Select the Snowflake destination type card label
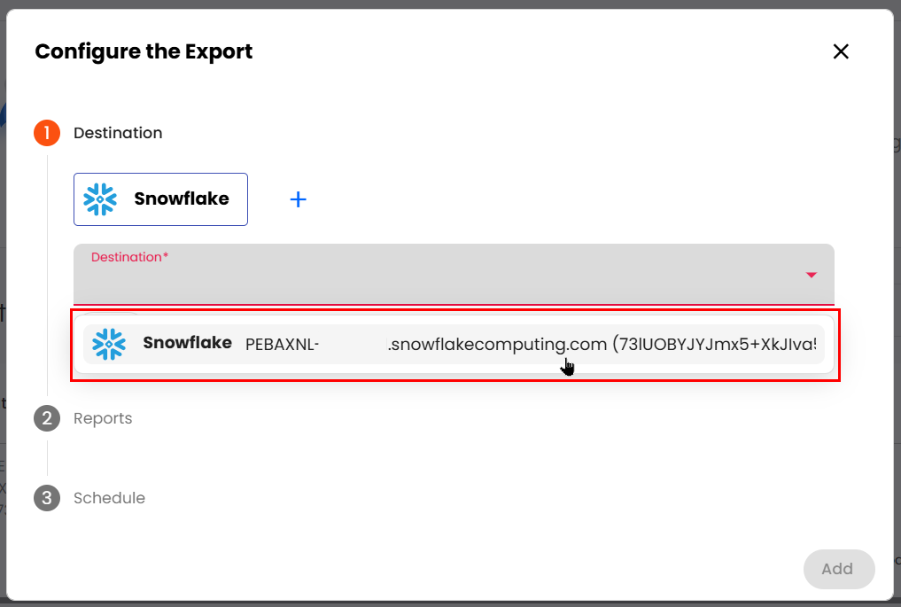The height and width of the screenshot is (607, 901). point(182,199)
